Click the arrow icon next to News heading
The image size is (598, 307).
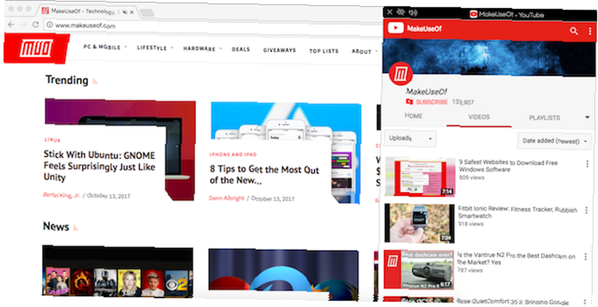75,228
